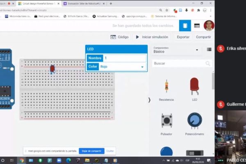Click the red LED on the breadboard
This screenshot has width=246, height=164.
(x=52, y=68)
